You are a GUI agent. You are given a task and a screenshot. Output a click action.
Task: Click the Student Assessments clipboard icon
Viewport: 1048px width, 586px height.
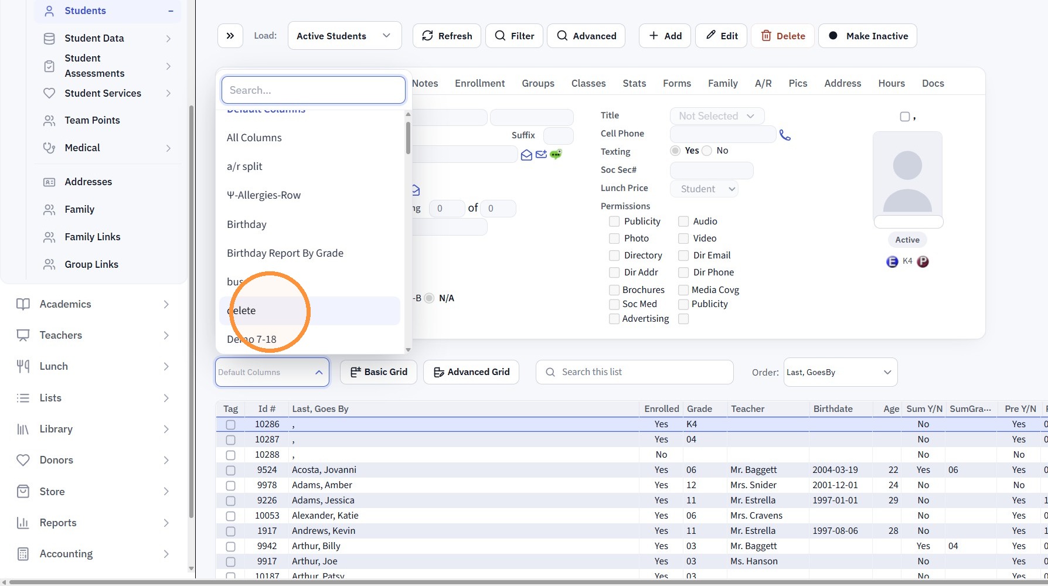tap(50, 66)
